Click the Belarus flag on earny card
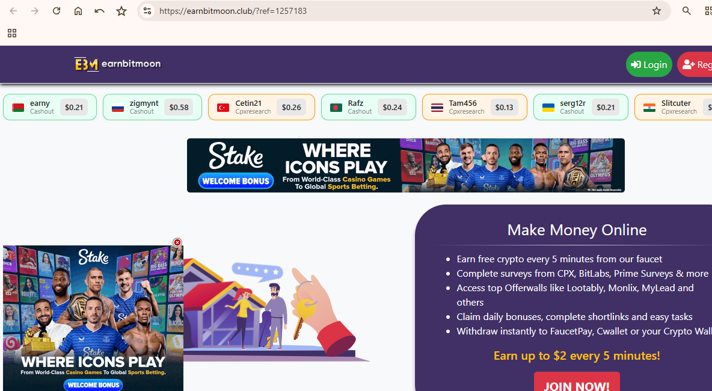This screenshot has width=712, height=391. 18,108
